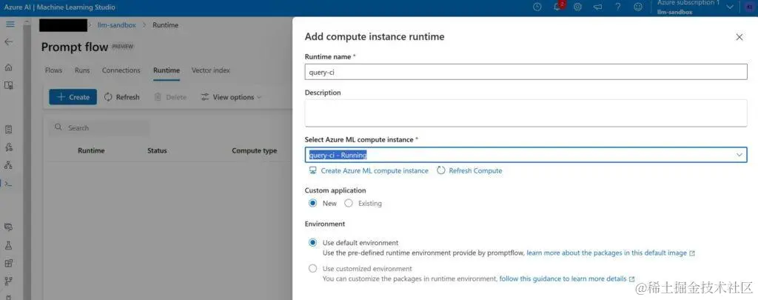
Task: Open the Data sidebar icon
Action: [9, 227]
